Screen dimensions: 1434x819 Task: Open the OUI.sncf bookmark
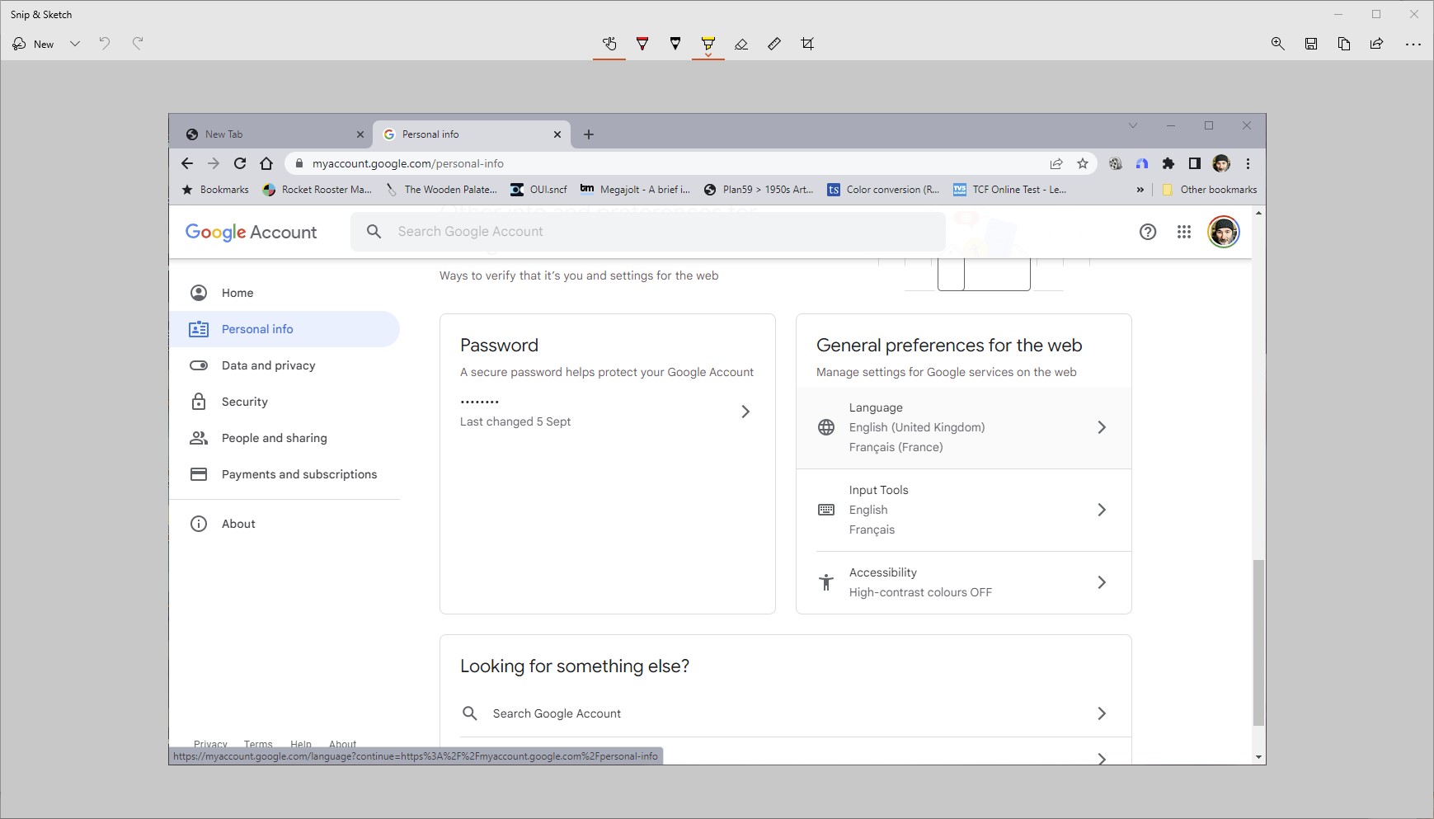tap(538, 190)
